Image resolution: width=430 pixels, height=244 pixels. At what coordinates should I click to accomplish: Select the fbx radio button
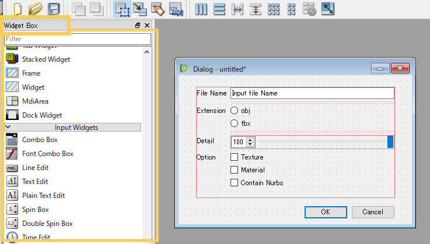(234, 123)
